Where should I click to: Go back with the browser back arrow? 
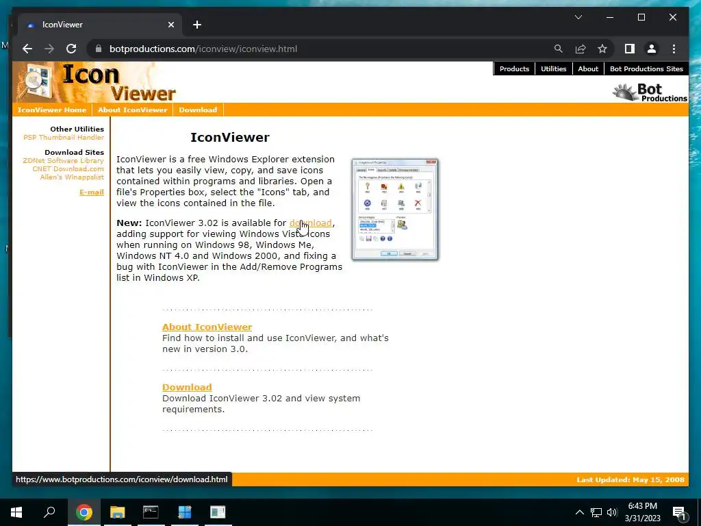pyautogui.click(x=27, y=49)
